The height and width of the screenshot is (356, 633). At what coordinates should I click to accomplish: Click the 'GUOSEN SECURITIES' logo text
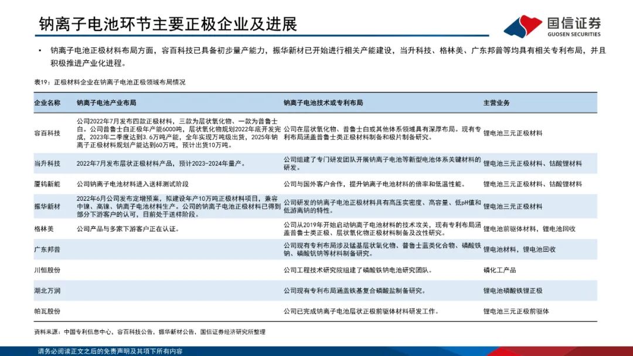point(574,35)
